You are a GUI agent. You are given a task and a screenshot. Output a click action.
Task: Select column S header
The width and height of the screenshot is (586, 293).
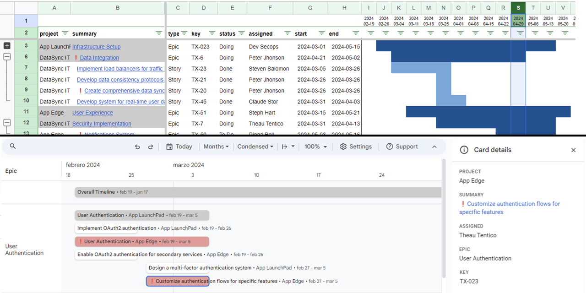pos(518,7)
